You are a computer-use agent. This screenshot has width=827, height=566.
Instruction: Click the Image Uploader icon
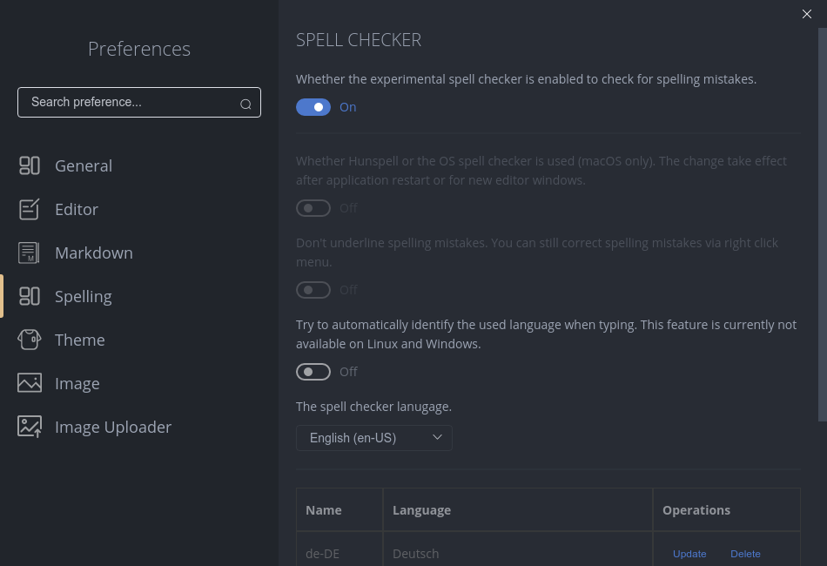click(29, 427)
